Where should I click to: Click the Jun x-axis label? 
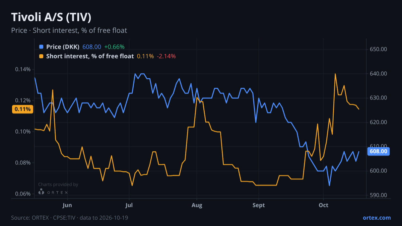pos(67,205)
